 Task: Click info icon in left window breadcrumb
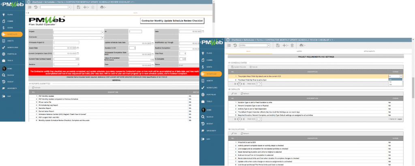pyautogui.click(x=28, y=2)
